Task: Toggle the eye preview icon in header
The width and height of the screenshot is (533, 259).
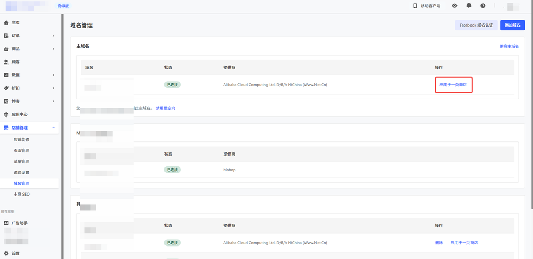Action: [x=455, y=6]
